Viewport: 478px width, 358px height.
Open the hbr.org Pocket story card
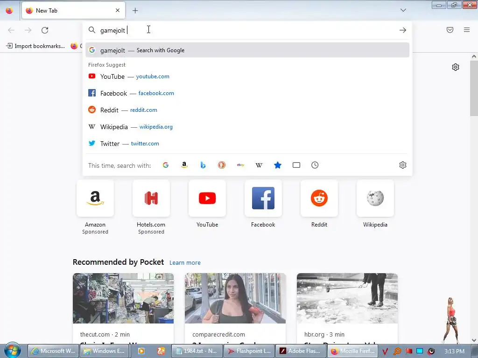(x=347, y=309)
